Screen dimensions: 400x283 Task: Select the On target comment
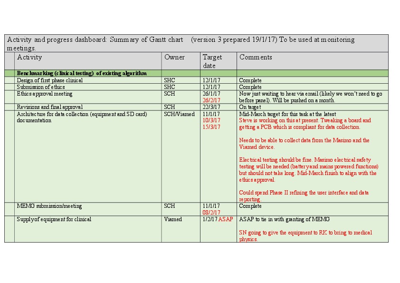pyautogui.click(x=250, y=107)
